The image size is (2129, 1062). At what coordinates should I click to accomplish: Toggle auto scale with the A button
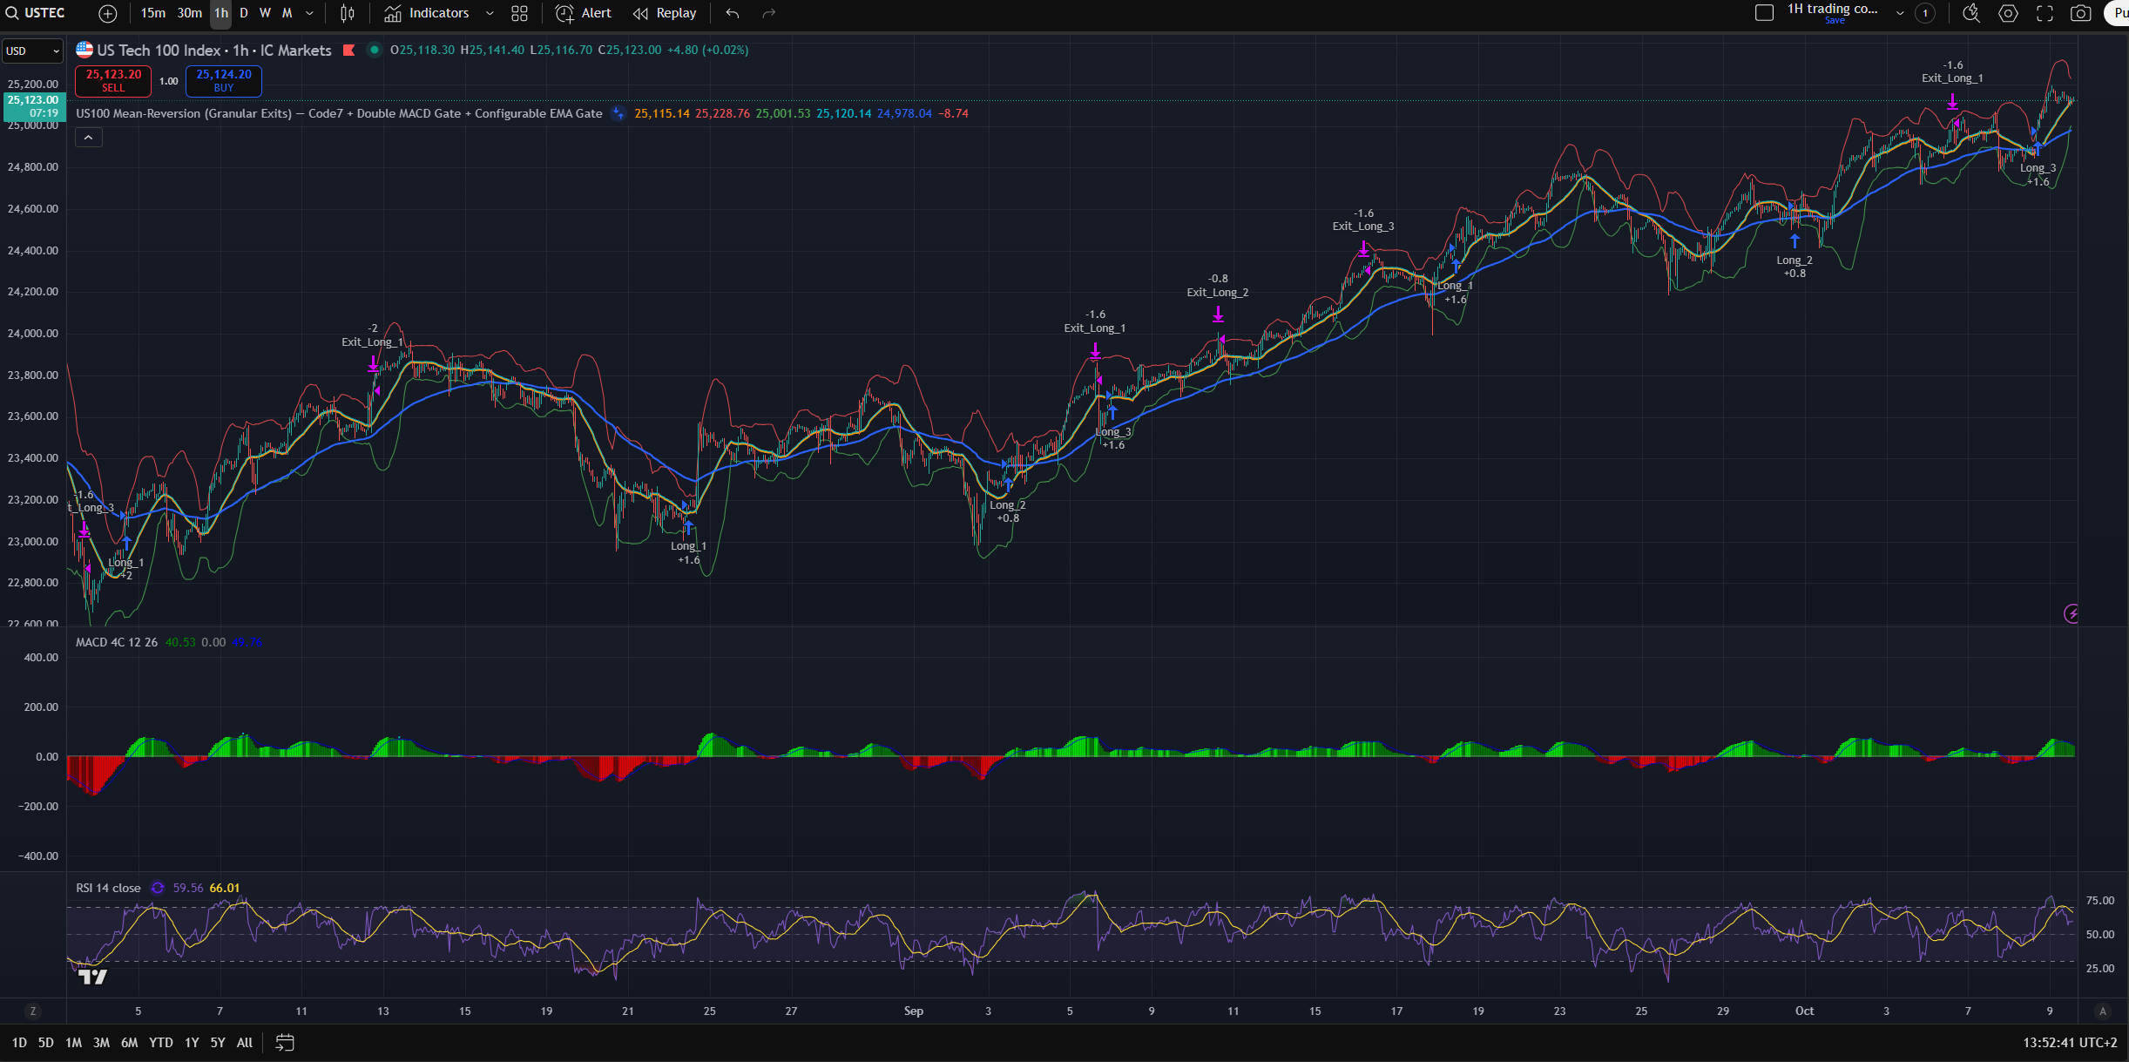click(2103, 1011)
